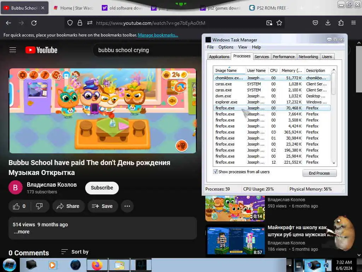Viewport: 362px width, 272px height.
Task: Open the Task Manager taskbar button
Action: (x=141, y=265)
